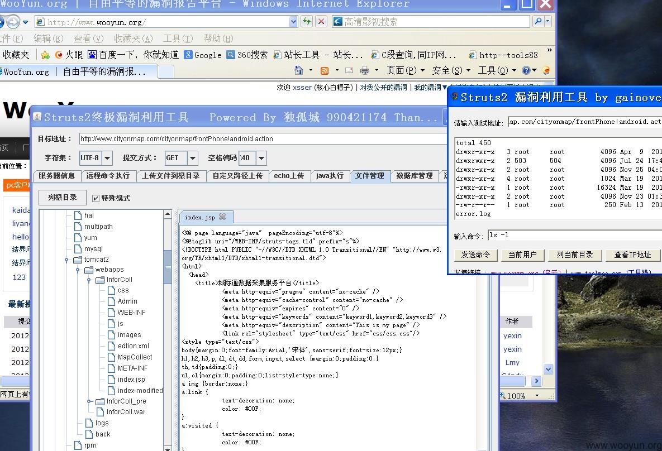This screenshot has width=662, height=451.
Task: Open the C段查询 bookmark
Action: (414, 55)
